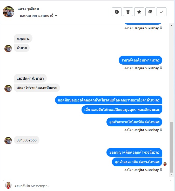
Task: Open profile photo of แสวง วุฒิเสน in header
Action: click(9, 12)
